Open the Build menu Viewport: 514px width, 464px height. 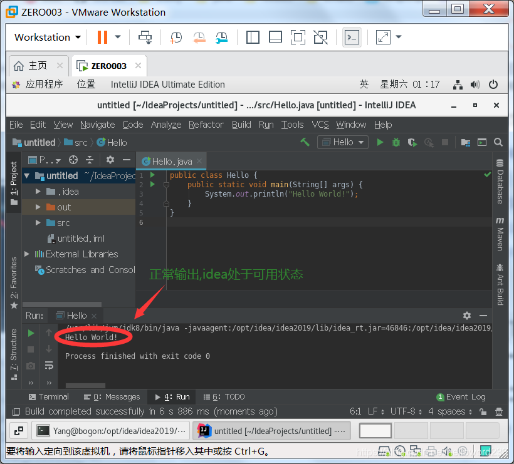click(241, 125)
